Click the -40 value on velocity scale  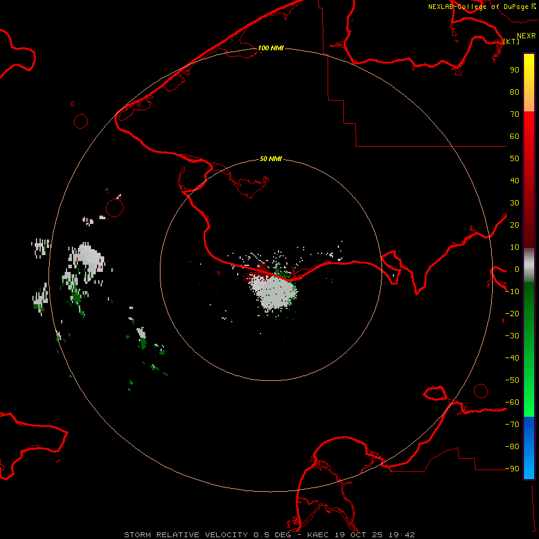tap(512, 358)
